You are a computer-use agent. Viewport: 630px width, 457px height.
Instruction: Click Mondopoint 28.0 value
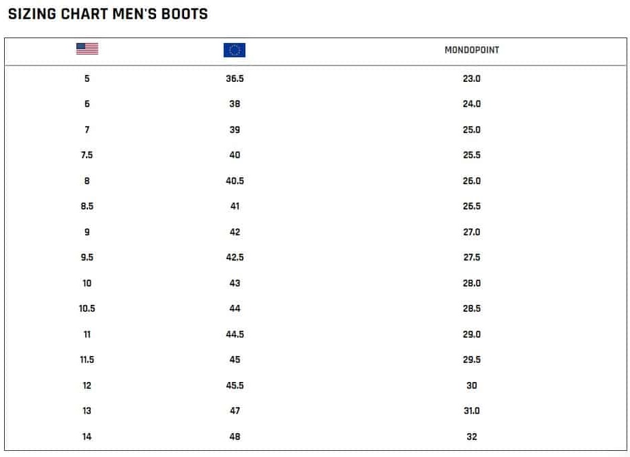472,283
